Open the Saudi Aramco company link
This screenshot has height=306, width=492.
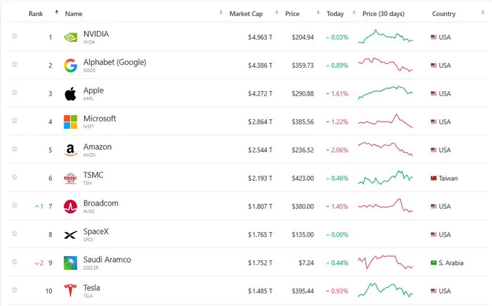107,260
